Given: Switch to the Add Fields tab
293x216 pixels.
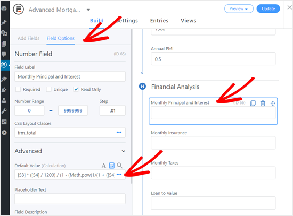Looking at the screenshot, I should 29,38.
